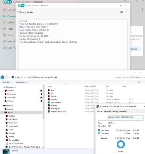Image resolution: width=145 pixels, height=154 pixels.
Task: Click the refresh button beside the address bar
Action: [x=119, y=77]
